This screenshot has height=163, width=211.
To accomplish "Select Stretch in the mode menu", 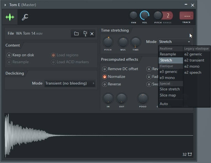I will tap(171, 60).
